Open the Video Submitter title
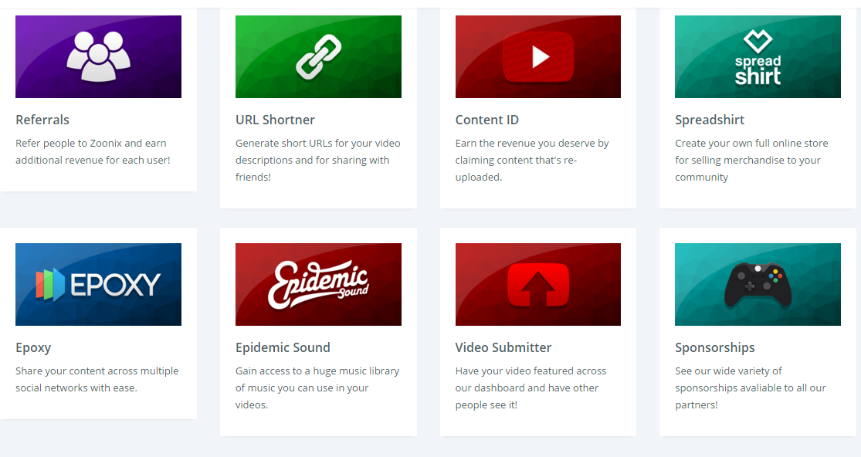Viewport: 861px width, 457px height. pyautogui.click(x=503, y=347)
